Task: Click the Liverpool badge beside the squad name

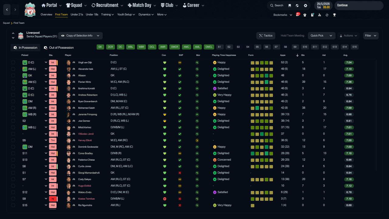Action: (x=21, y=36)
